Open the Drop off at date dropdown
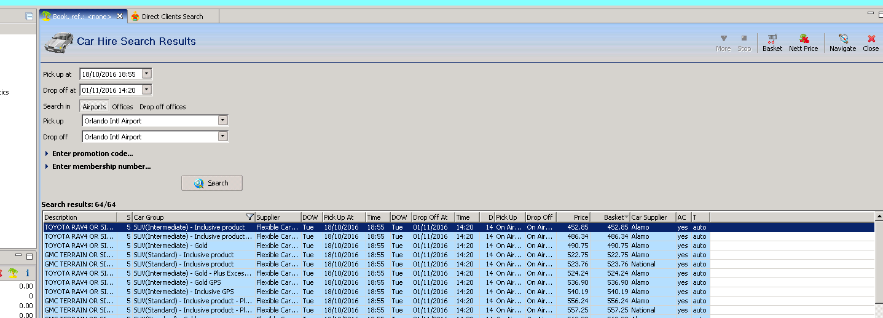This screenshot has height=318, width=883. [x=146, y=90]
